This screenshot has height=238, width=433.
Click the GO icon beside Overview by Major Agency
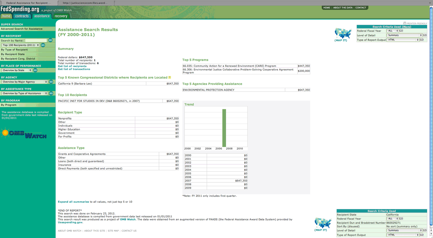(x=51, y=82)
